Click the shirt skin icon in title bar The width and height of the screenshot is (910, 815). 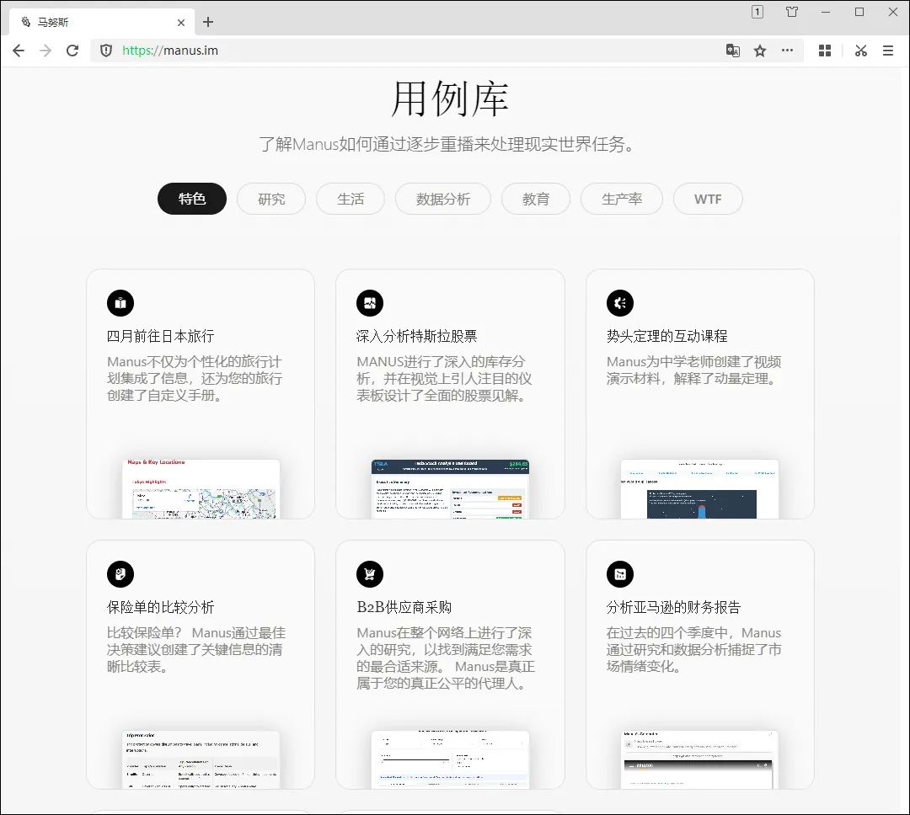pyautogui.click(x=791, y=12)
